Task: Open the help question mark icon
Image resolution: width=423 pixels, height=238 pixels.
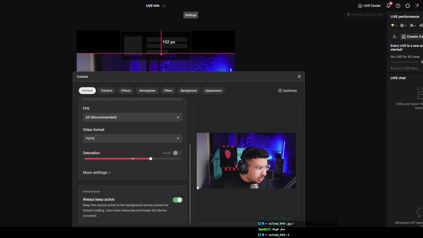Action: [398, 6]
